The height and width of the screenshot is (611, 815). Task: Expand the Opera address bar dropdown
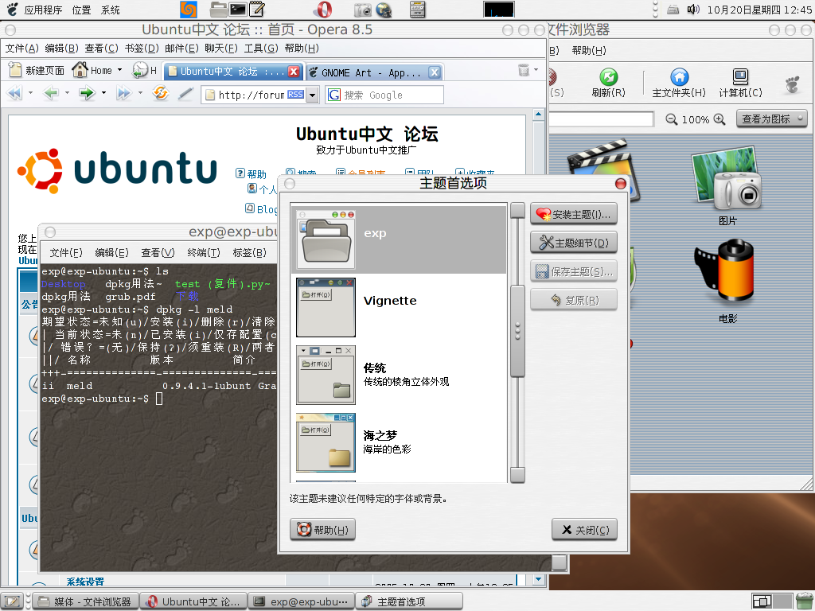(x=312, y=95)
